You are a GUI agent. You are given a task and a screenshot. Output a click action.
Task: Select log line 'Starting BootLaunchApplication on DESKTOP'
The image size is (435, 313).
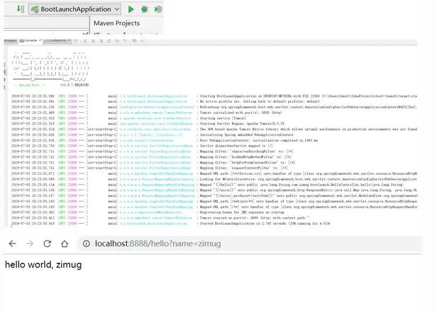click(214, 96)
